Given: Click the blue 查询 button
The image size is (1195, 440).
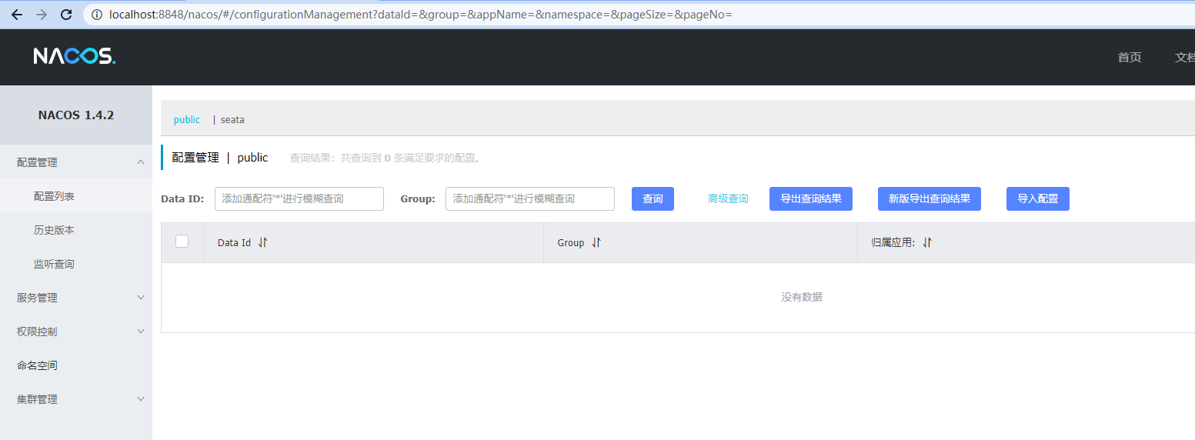Looking at the screenshot, I should [653, 198].
